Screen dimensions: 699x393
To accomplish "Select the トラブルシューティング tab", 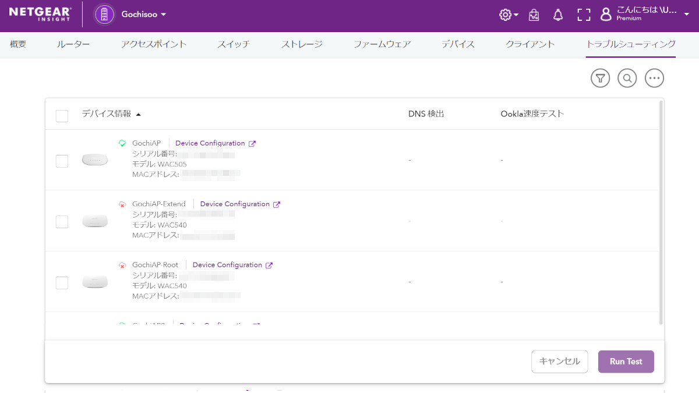I will (631, 44).
